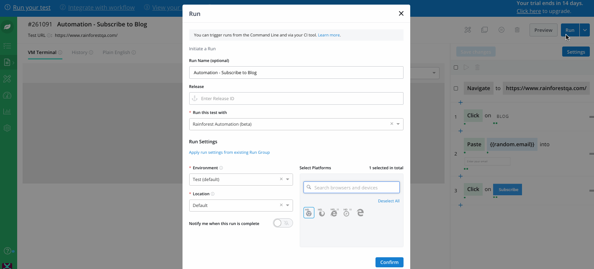Click the pause circle icon in header
The image size is (594, 269).
coord(501,30)
